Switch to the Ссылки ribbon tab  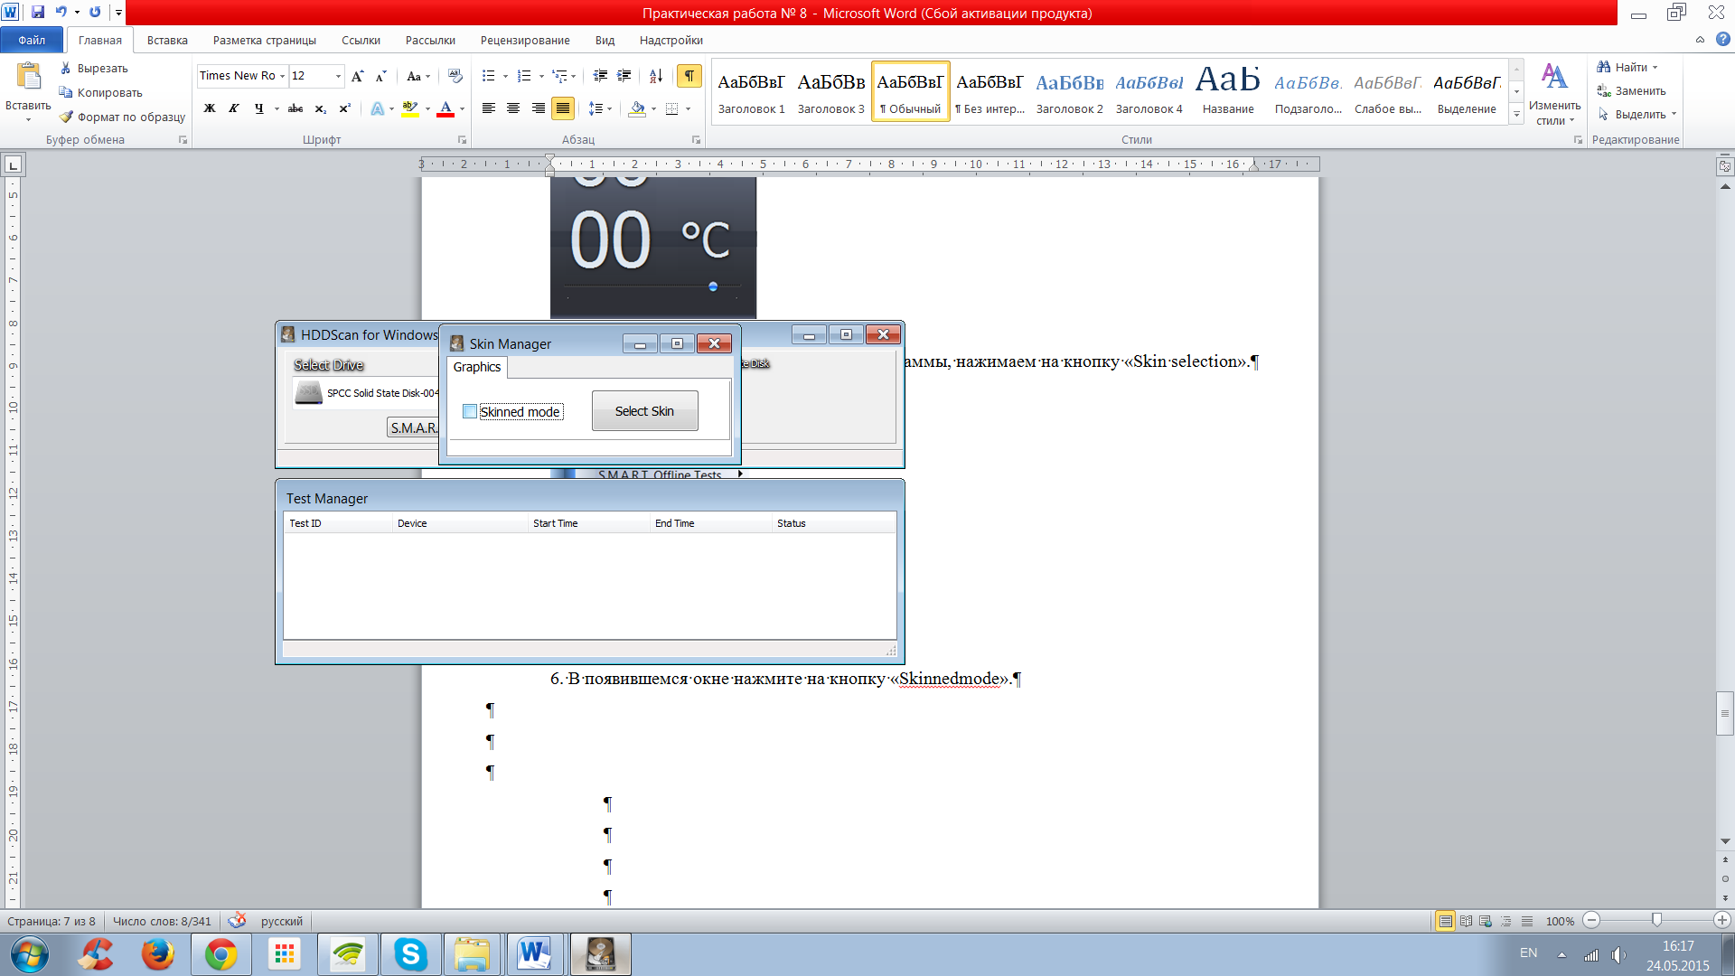pos(361,40)
